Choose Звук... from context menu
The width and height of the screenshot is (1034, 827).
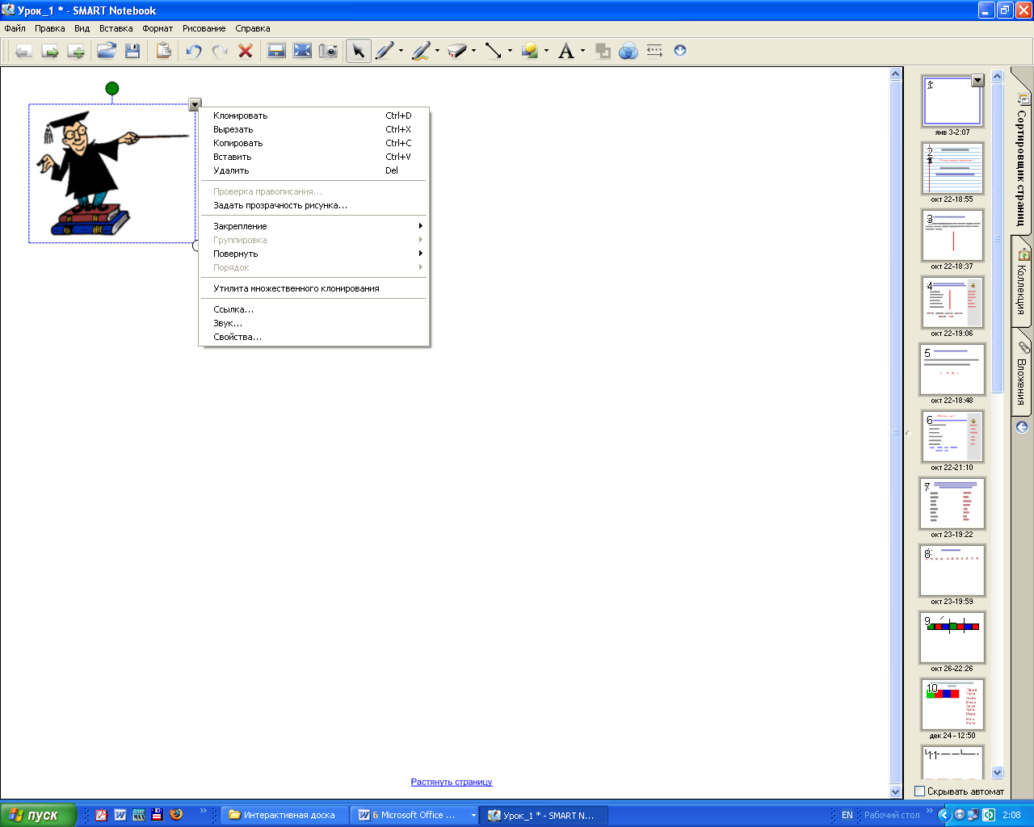pyautogui.click(x=313, y=323)
